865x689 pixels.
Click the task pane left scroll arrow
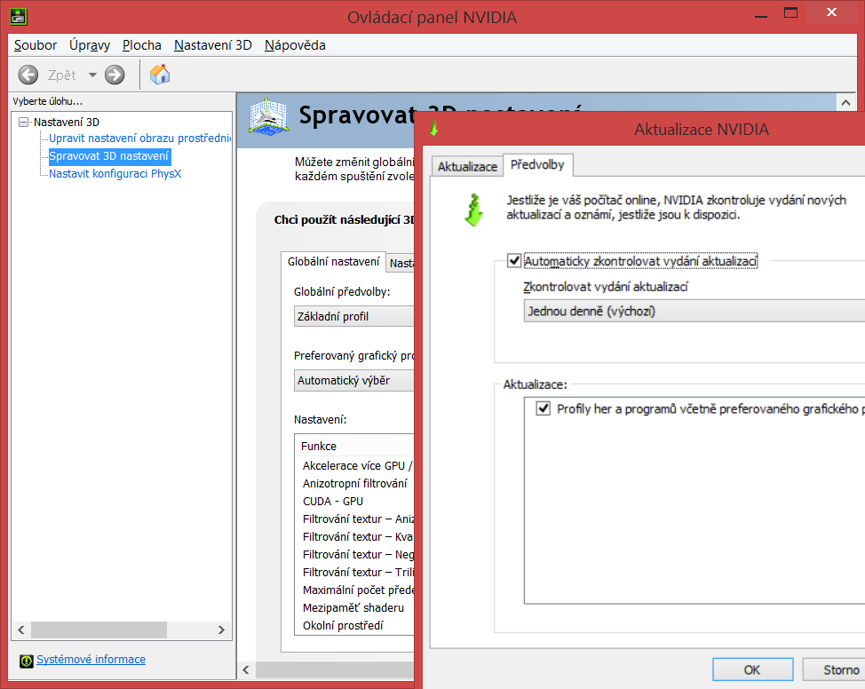click(x=21, y=630)
